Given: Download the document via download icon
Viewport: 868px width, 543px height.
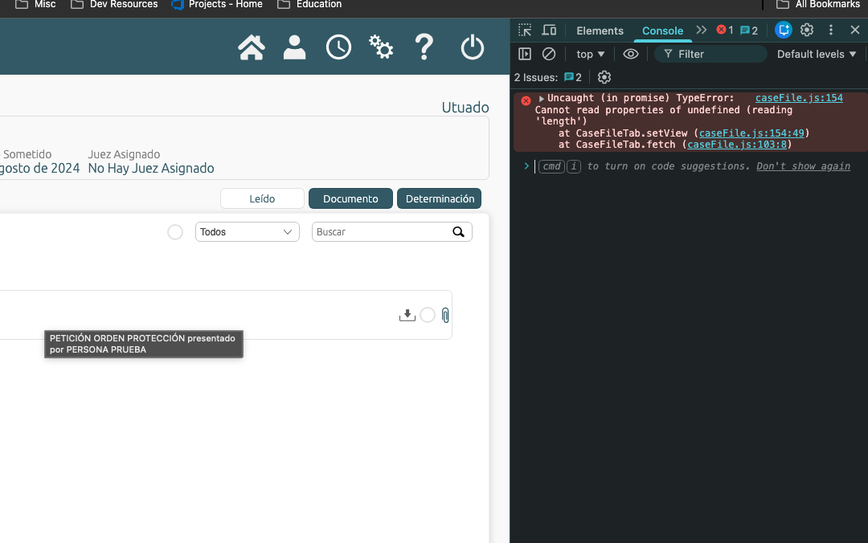Looking at the screenshot, I should click(407, 315).
